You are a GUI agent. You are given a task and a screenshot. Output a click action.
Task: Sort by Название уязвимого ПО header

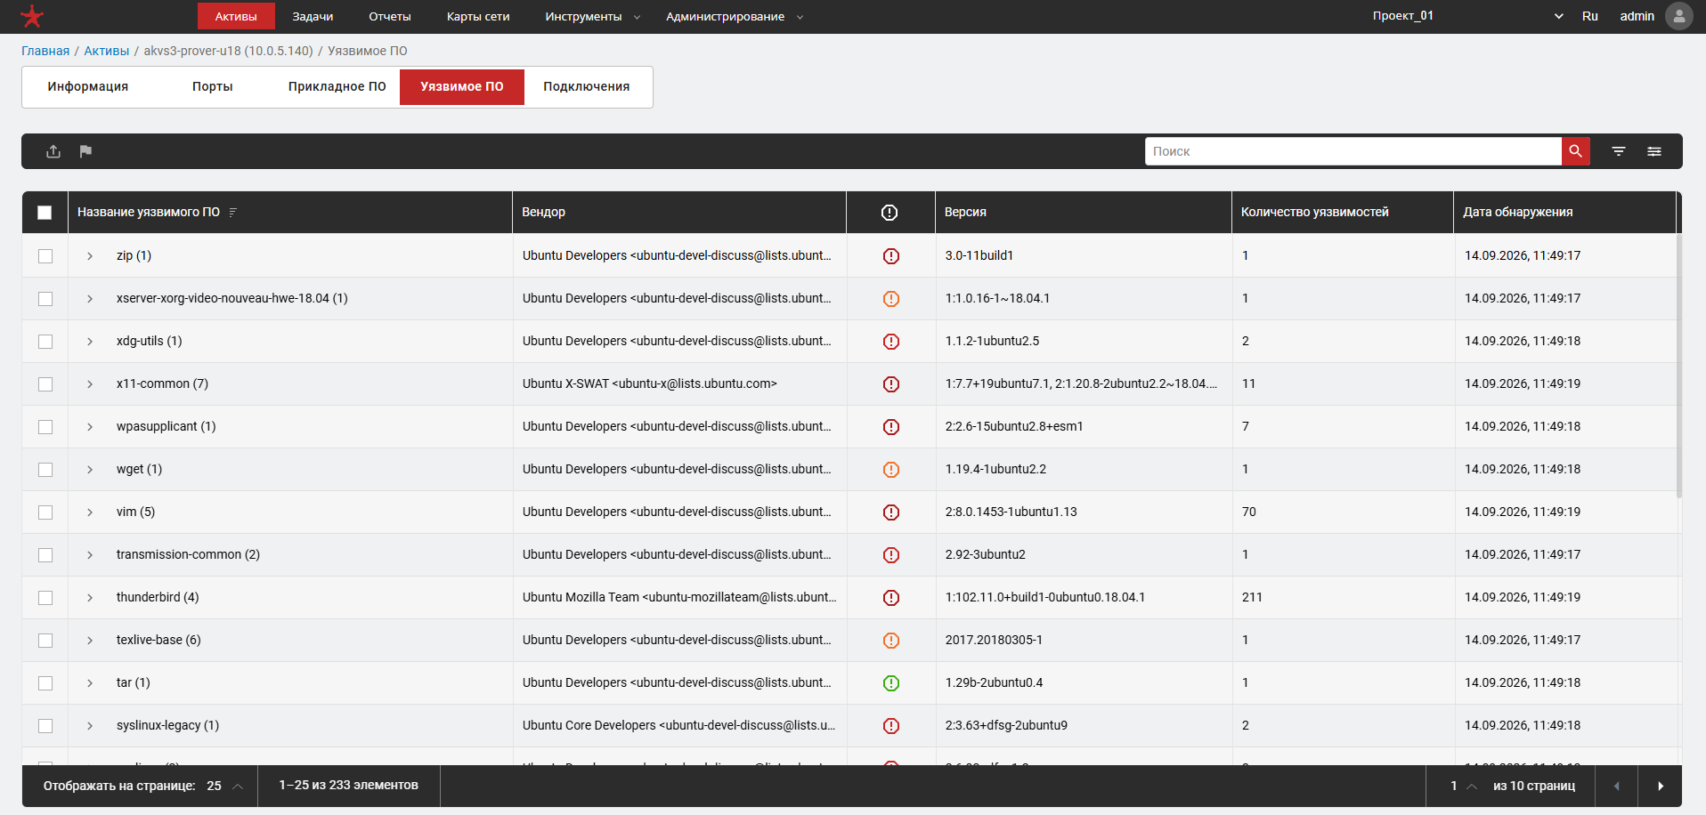click(149, 212)
